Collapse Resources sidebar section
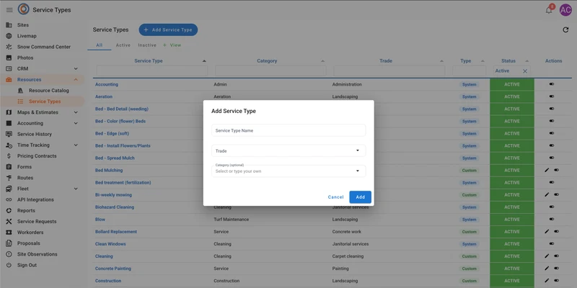This screenshot has width=577, height=288. [x=76, y=80]
